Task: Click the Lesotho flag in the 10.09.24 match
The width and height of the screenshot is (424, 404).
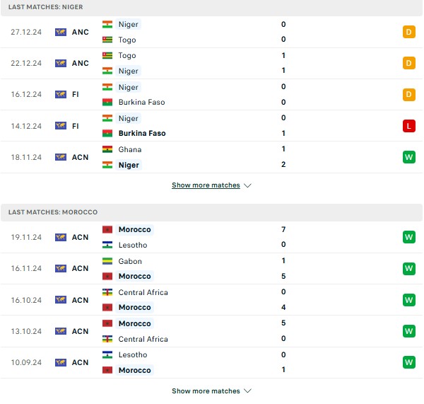Action: click(x=107, y=354)
